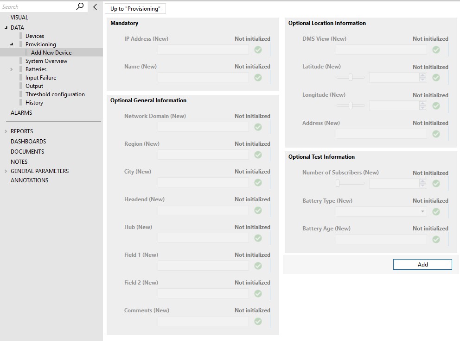Open the ALARMS section
This screenshot has width=460, height=341.
coord(21,113)
